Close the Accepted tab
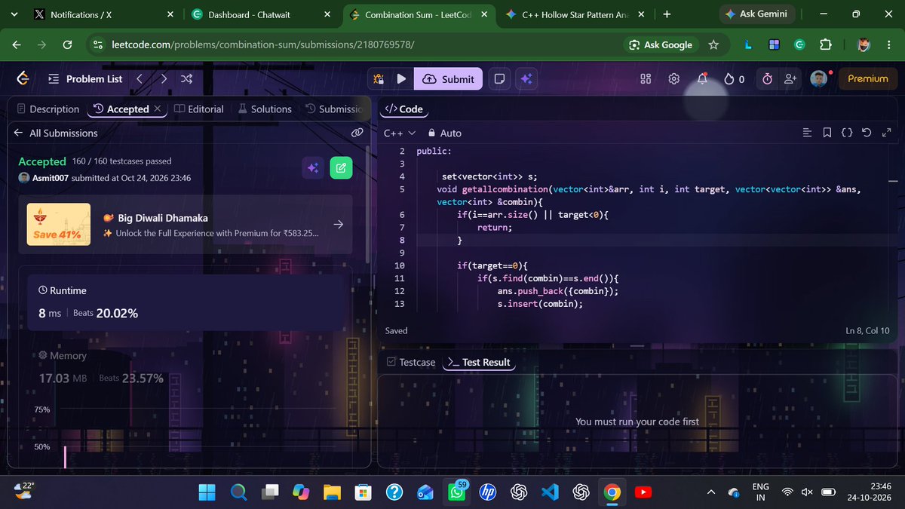The height and width of the screenshot is (509, 905). (x=157, y=109)
